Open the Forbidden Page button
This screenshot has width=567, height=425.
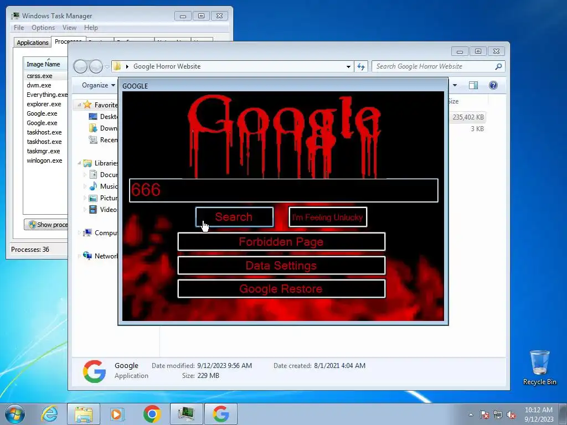(281, 242)
